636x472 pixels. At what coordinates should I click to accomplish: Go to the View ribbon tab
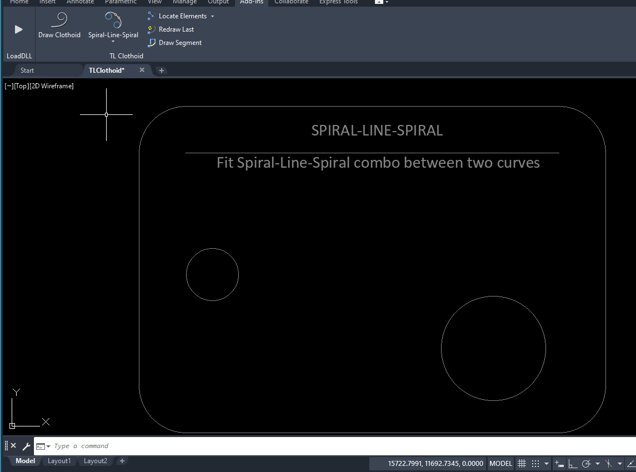point(154,2)
